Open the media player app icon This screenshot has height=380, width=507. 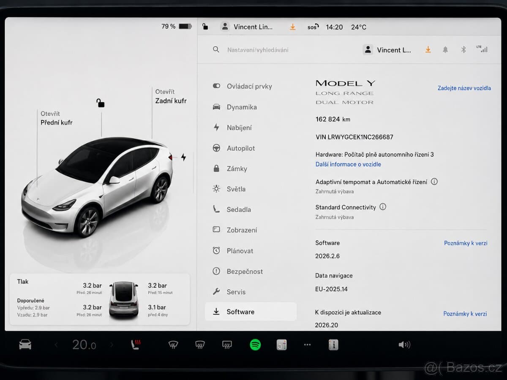pyautogui.click(x=282, y=345)
